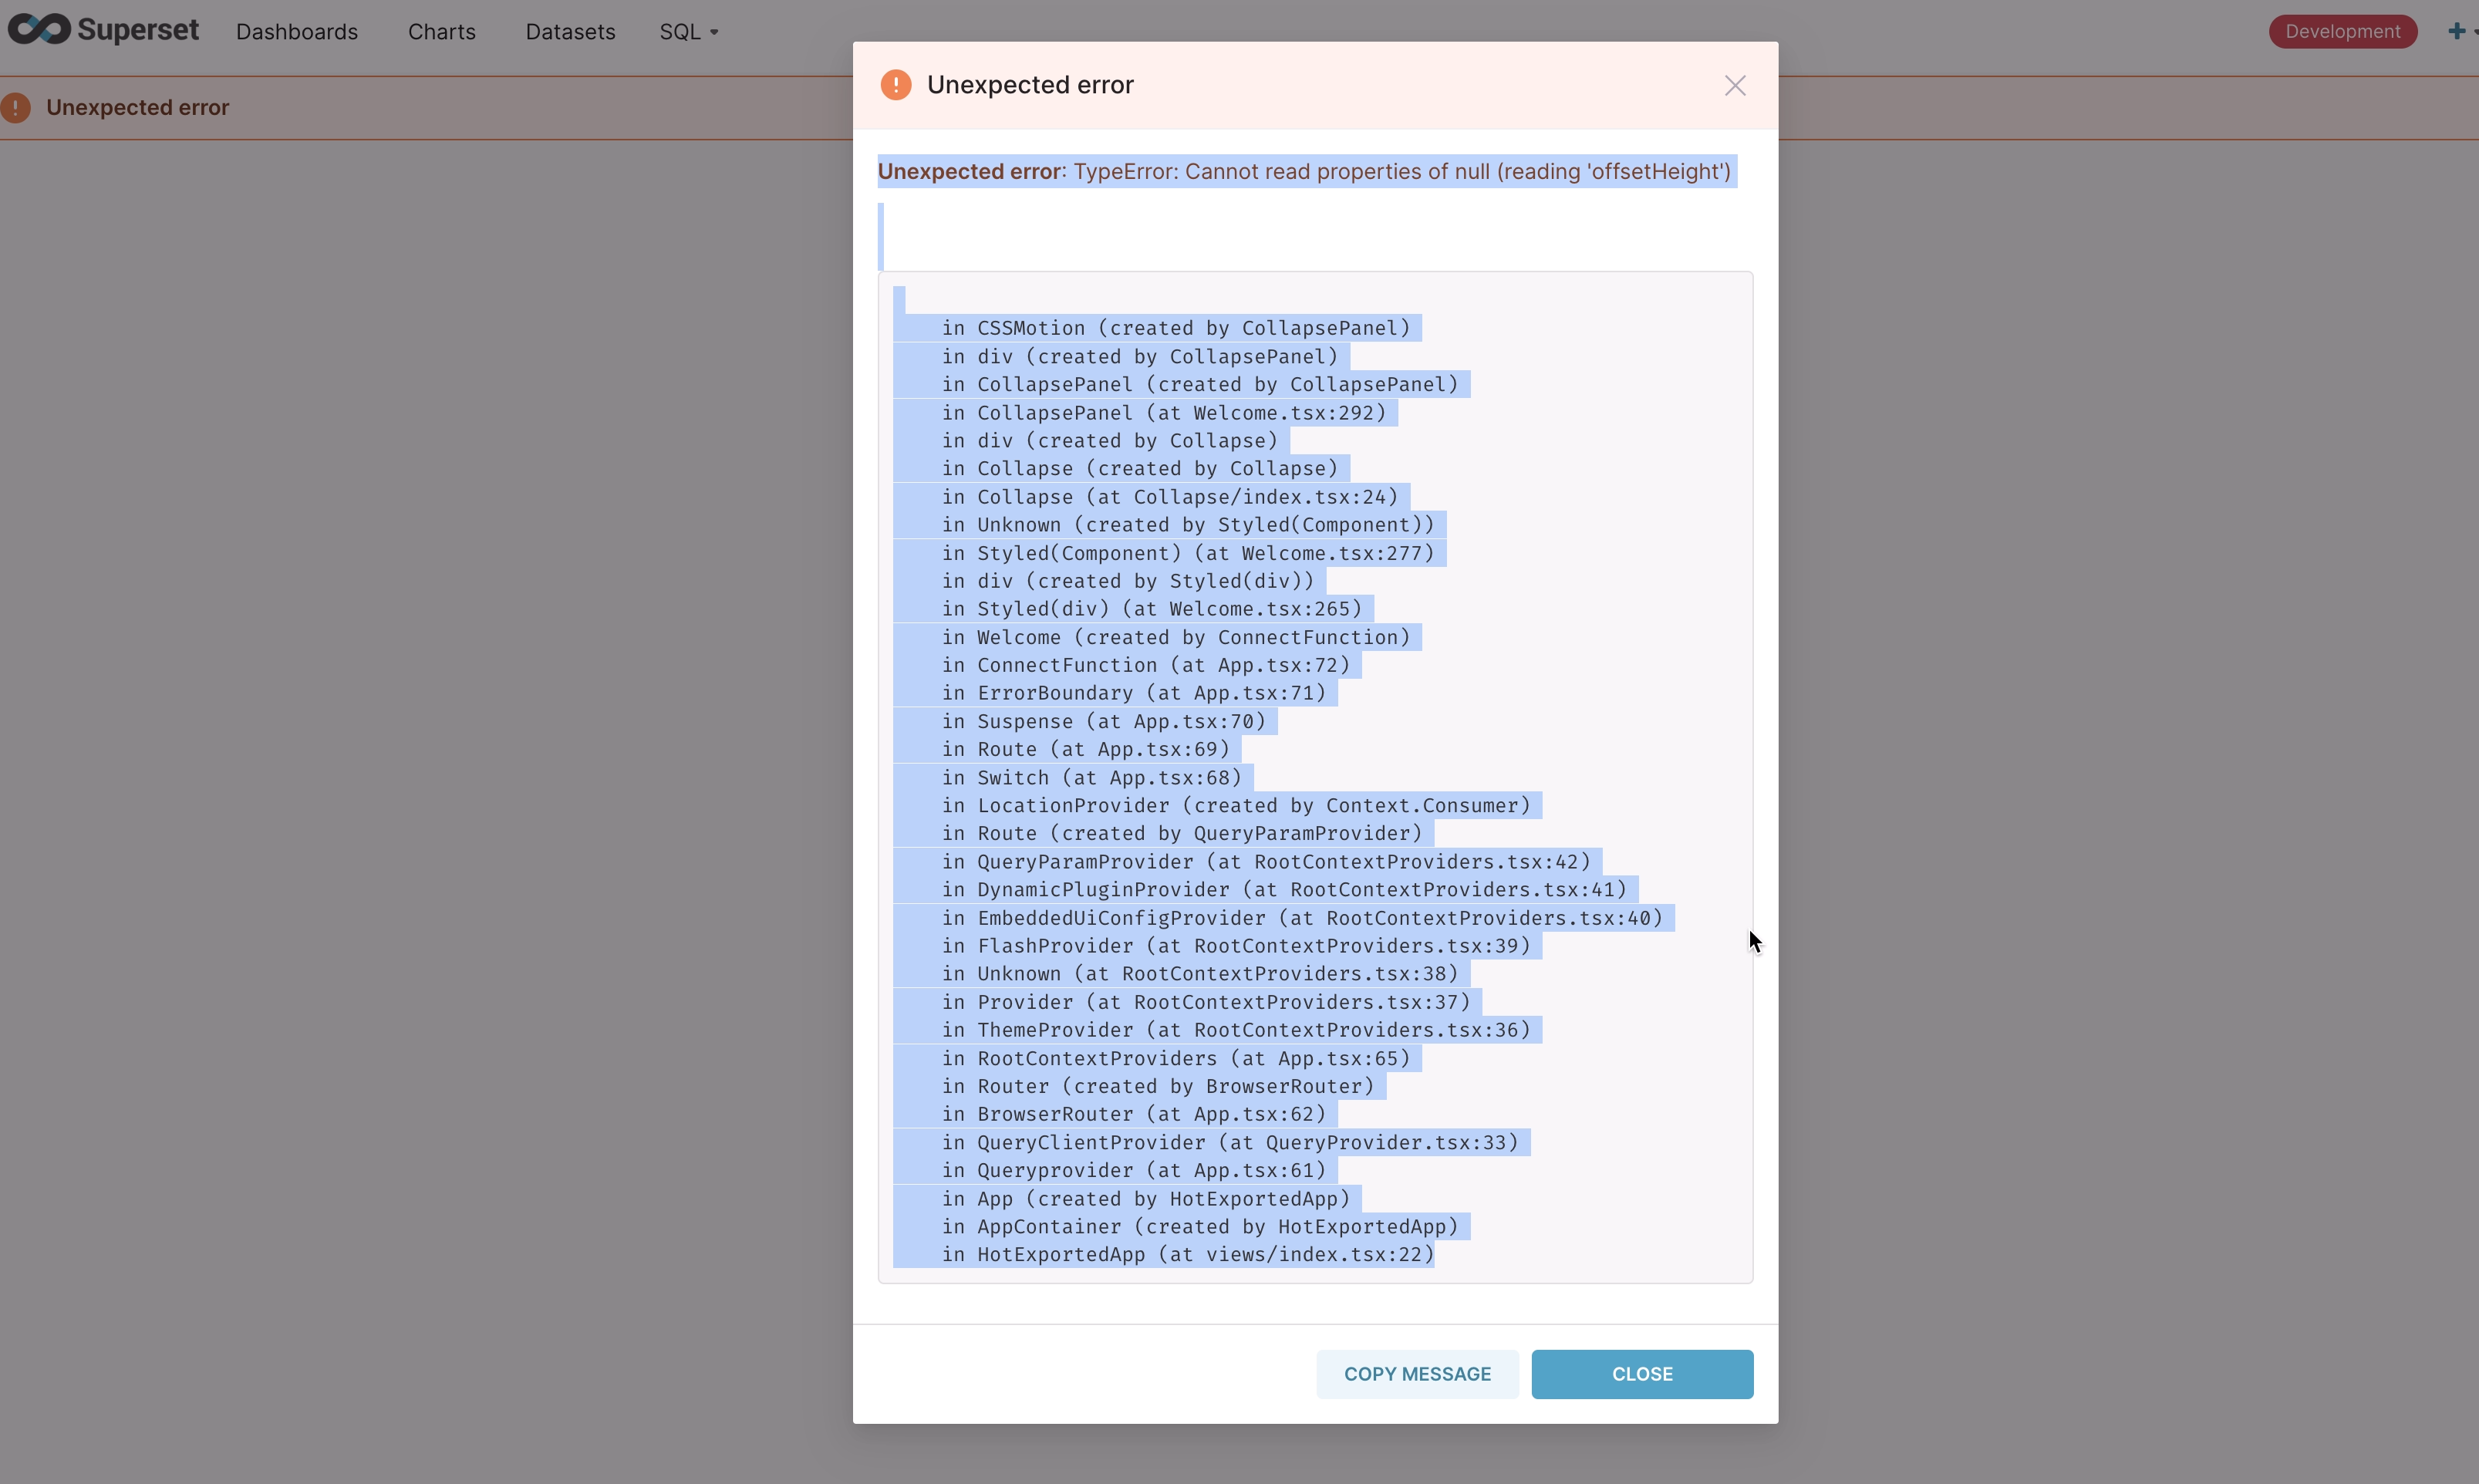Open the Dashboards menu item
Viewport: 2479px width, 1484px height.
(x=297, y=32)
